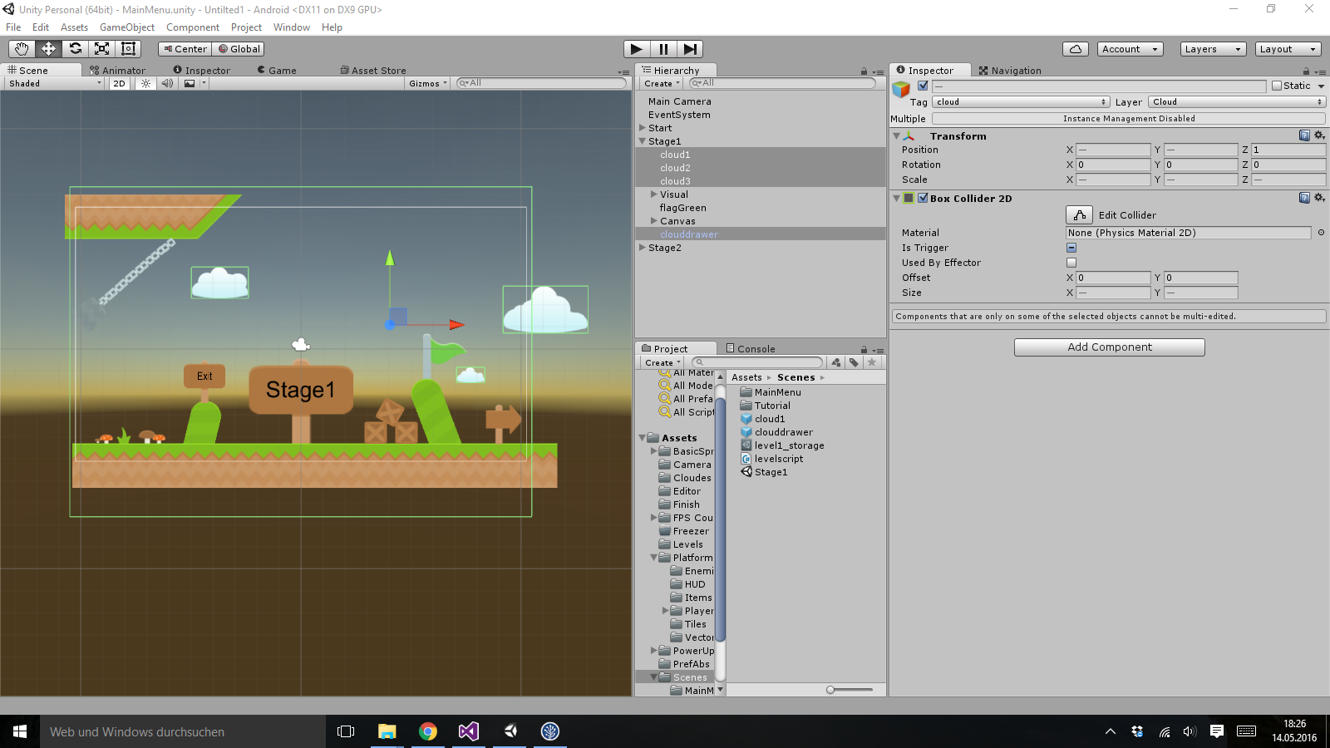Viewport: 1330px width, 748px height.
Task: Toggle the GameObject active checkbox
Action: click(x=923, y=86)
